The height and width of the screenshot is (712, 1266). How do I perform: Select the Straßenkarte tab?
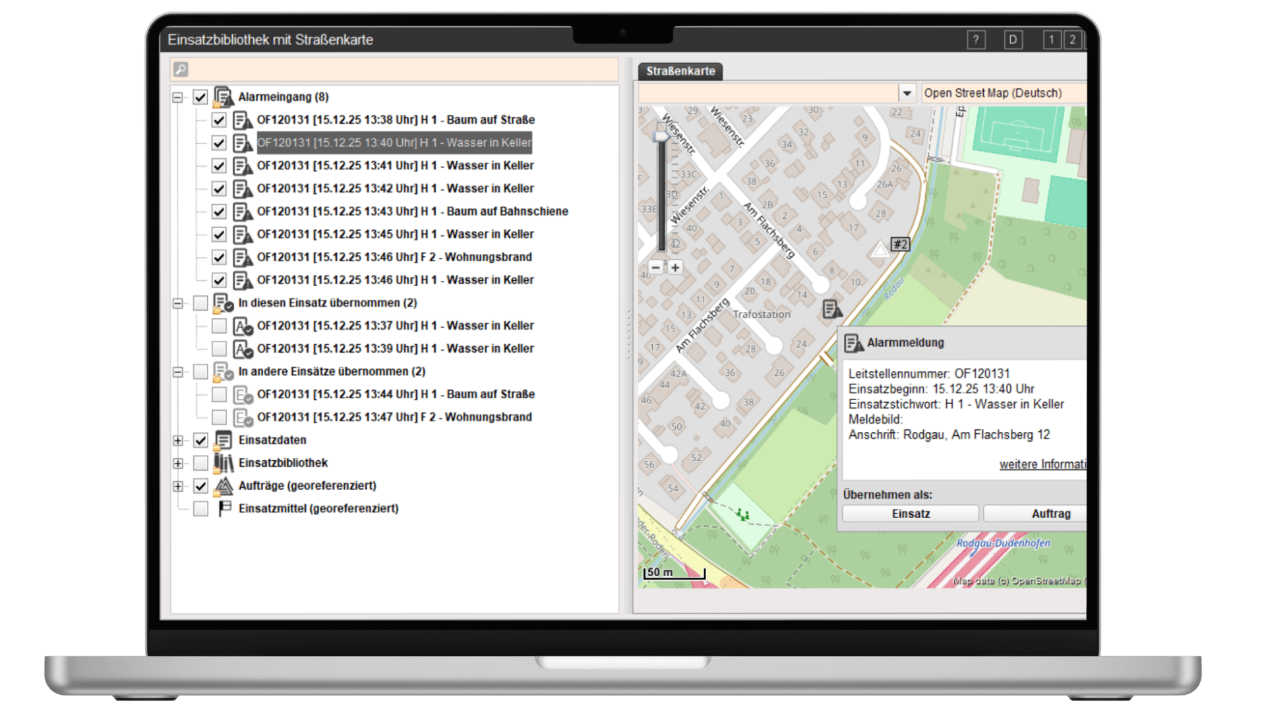tap(680, 71)
